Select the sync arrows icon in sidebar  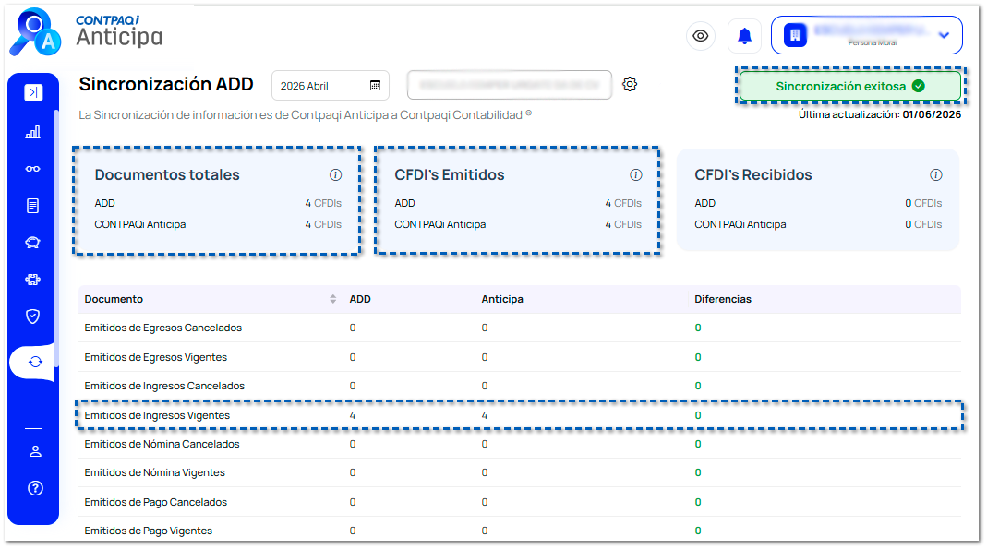[x=35, y=362]
